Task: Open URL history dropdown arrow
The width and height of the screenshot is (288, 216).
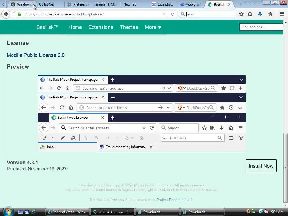Action: coord(164,14)
